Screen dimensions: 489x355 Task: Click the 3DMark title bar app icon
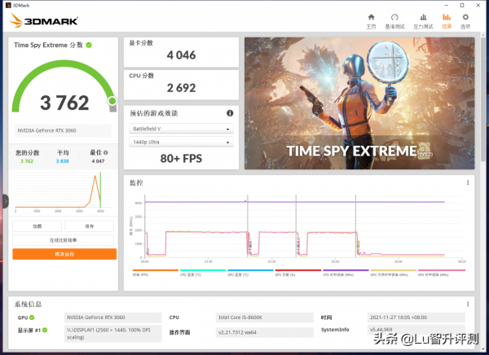tap(8, 6)
